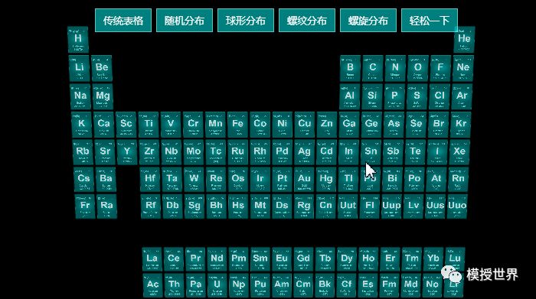Pick the Carbon (C) element tile
This screenshot has width=536, height=299.
tap(373, 68)
